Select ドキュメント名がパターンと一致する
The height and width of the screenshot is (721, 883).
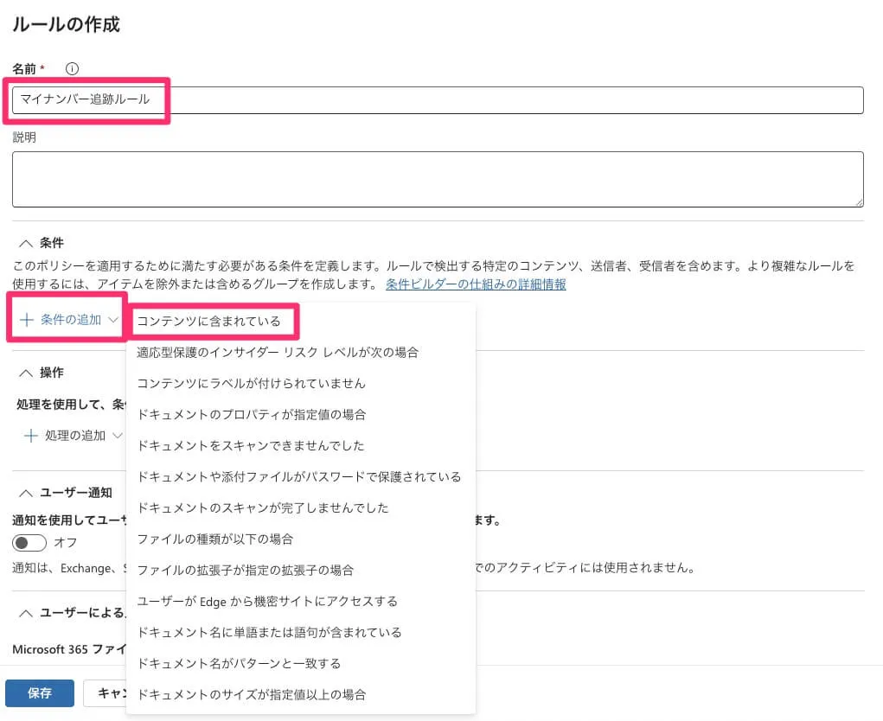tap(301, 664)
